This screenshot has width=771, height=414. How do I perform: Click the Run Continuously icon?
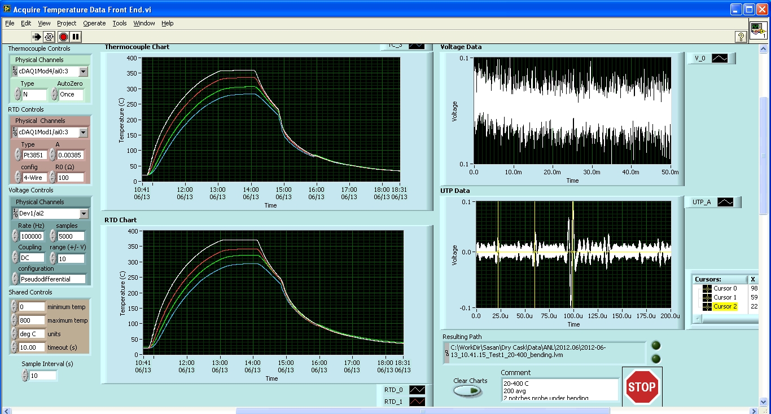[50, 37]
